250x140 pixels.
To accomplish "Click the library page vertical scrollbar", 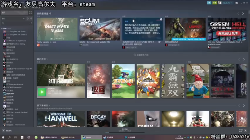I will click(x=249, y=12).
